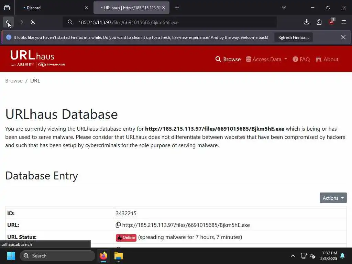Close the Discord tab
Screen dimensions: 352x264
click(x=86, y=8)
